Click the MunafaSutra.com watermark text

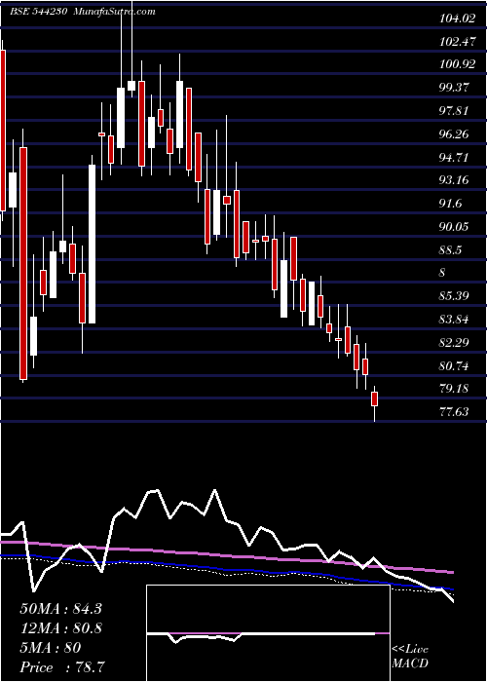115,12
